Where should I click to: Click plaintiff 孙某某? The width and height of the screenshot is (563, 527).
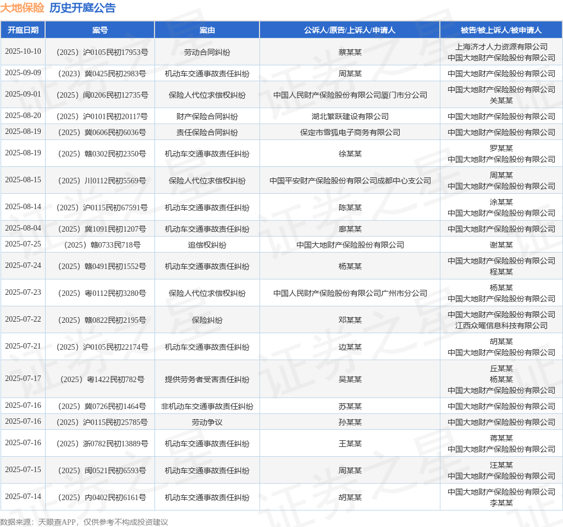(x=350, y=423)
